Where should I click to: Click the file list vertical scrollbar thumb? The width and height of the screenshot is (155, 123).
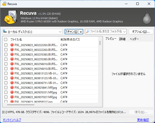click(x=100, y=43)
